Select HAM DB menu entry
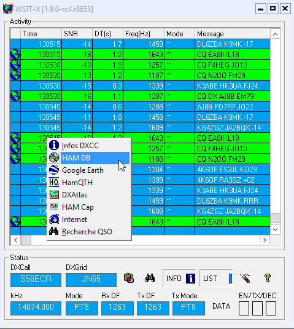Viewport: 294px width, 329px height. (89, 158)
